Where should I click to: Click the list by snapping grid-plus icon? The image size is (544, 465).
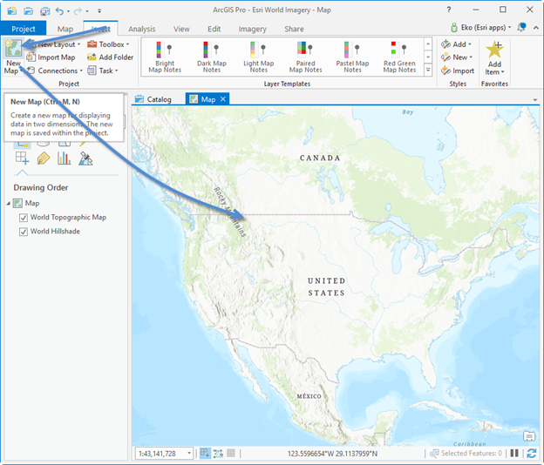22,158
